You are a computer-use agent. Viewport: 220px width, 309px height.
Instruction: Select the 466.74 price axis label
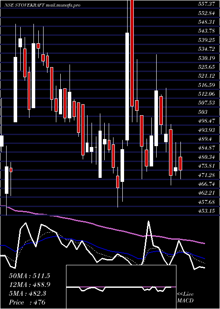coord(206,184)
